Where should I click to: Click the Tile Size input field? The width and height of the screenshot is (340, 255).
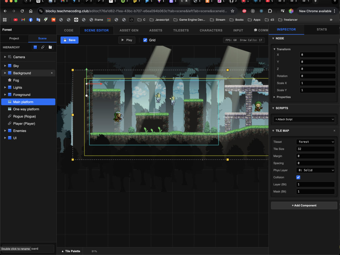click(x=316, y=149)
